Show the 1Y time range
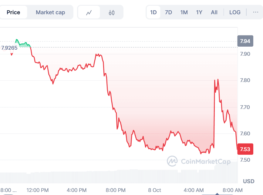263x195 pixels. (x=199, y=12)
